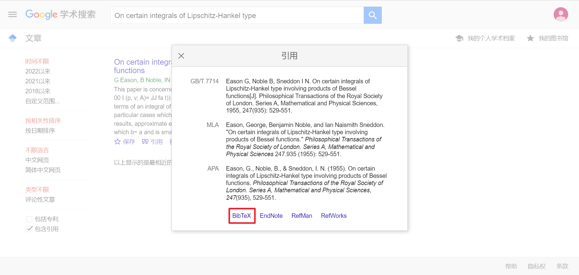
Task: Click the 文章 heading label
Action: click(x=33, y=38)
